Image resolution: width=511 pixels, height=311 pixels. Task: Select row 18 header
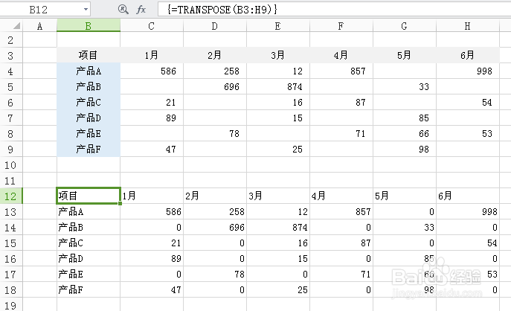point(10,290)
